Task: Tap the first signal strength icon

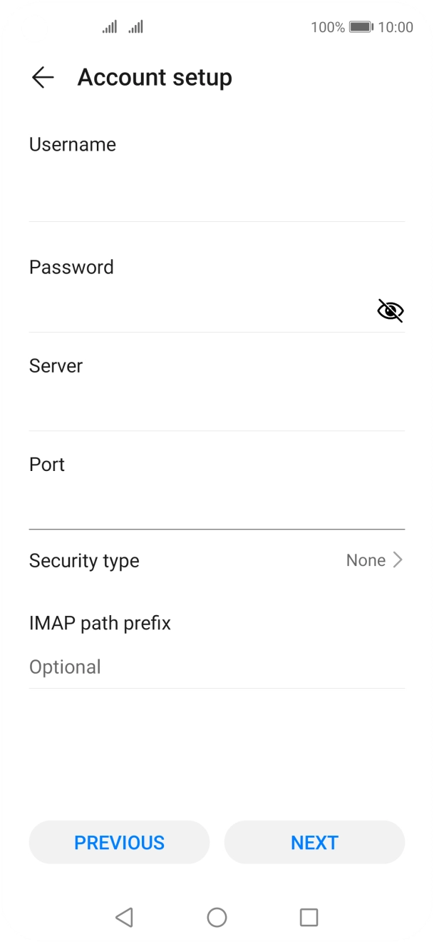Action: (109, 27)
